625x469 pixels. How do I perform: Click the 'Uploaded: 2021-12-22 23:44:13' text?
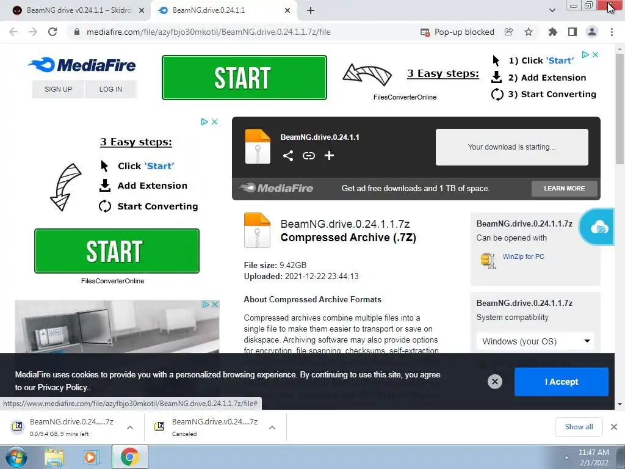301,277
